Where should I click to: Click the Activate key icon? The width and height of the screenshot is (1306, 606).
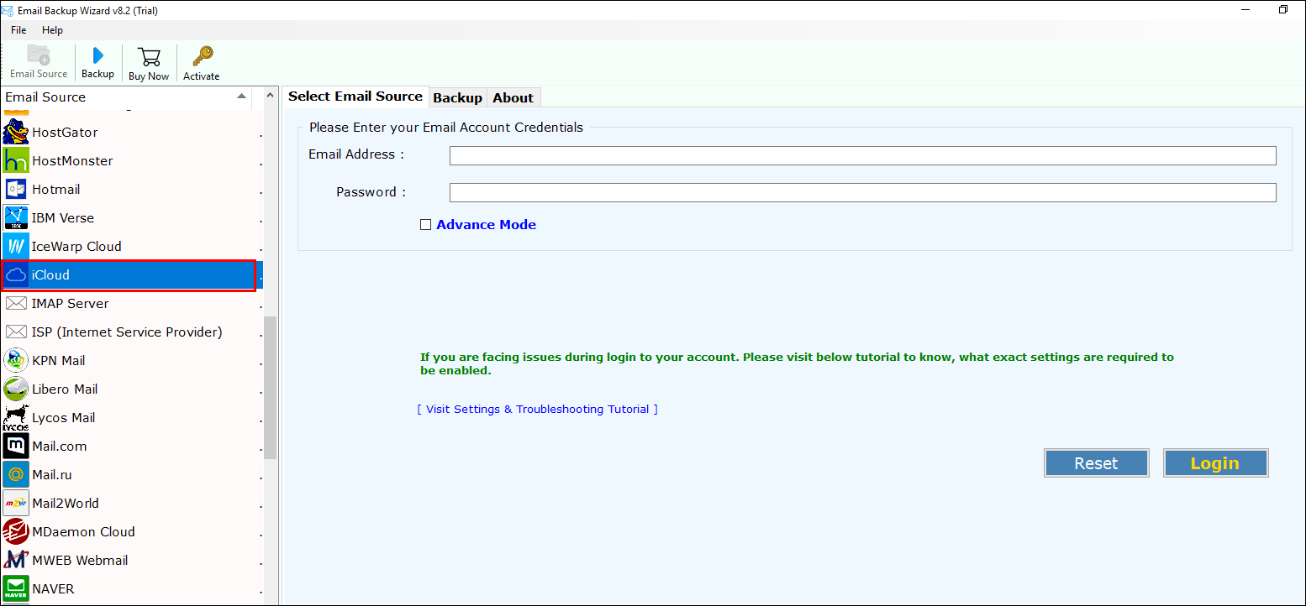click(202, 56)
